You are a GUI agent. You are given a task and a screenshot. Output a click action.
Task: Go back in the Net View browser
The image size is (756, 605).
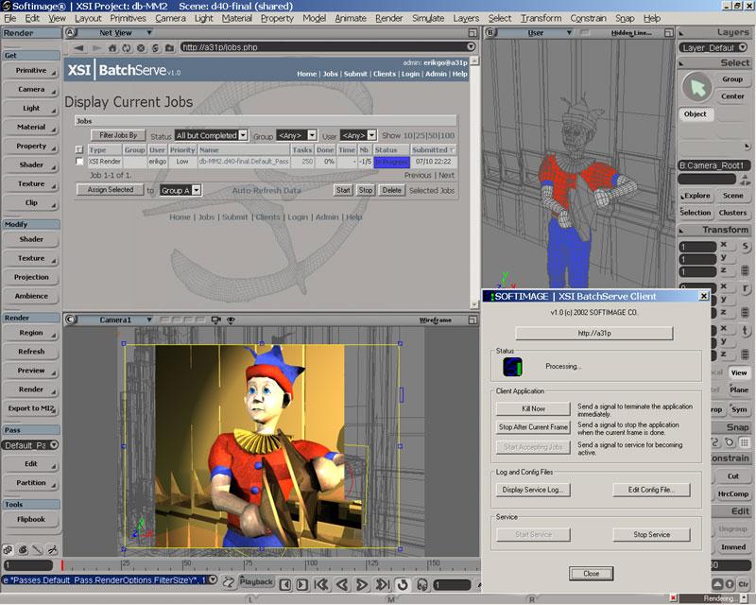click(78, 48)
